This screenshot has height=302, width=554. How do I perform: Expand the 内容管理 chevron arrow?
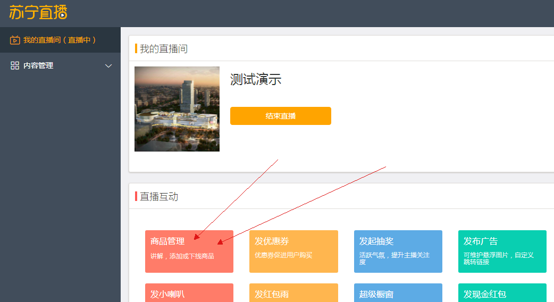(108, 66)
